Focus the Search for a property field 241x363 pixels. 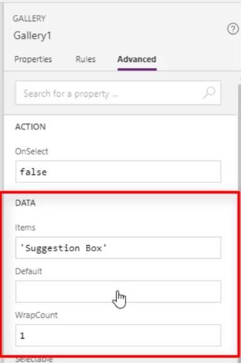[118, 93]
